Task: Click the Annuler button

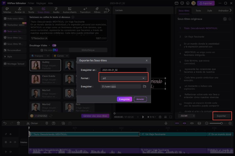Action: (140, 99)
